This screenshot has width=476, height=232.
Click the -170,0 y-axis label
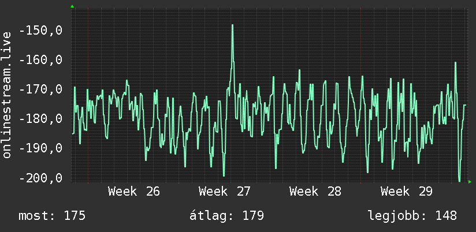click(40, 89)
